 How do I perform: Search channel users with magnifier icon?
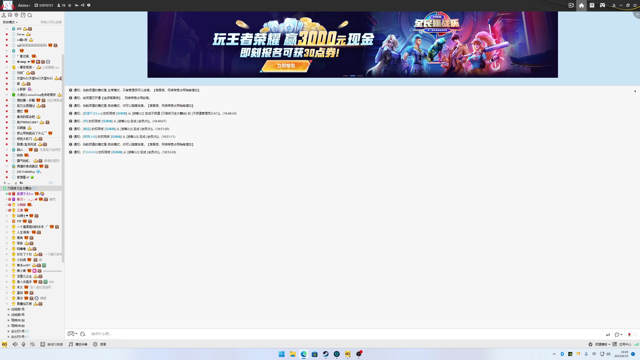click(30, 15)
